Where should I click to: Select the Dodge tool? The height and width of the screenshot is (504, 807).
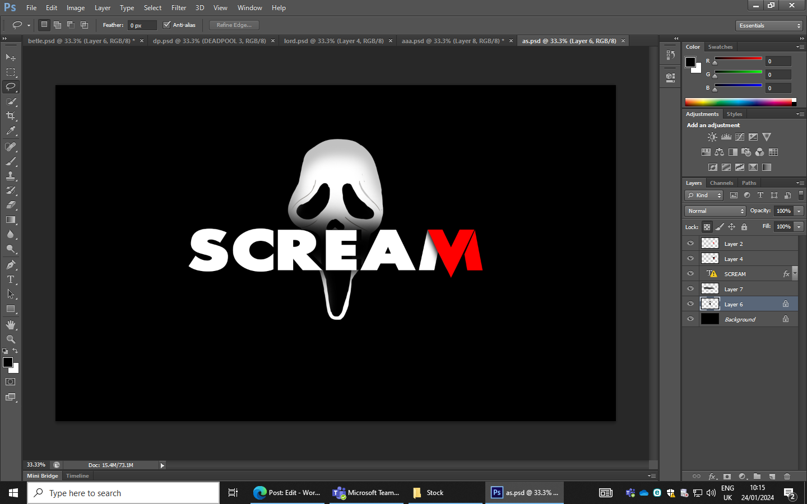11,249
